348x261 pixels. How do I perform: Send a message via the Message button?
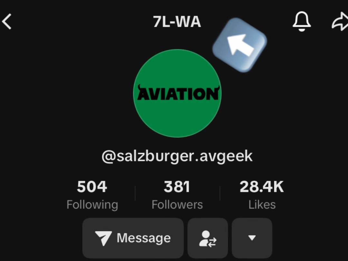coord(133,238)
